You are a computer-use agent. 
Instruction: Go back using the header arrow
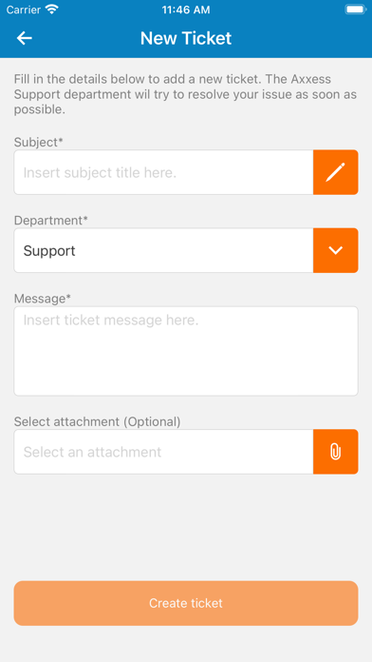coord(24,38)
